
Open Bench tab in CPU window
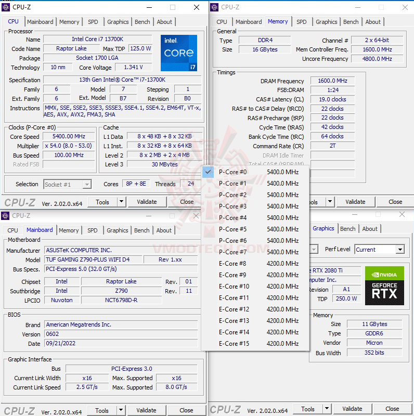[x=142, y=22]
